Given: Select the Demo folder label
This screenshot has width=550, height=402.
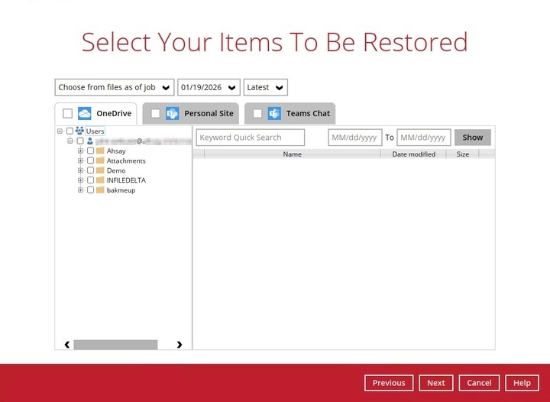Looking at the screenshot, I should coord(116,170).
